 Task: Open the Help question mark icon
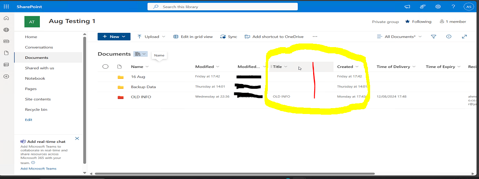tap(453, 7)
